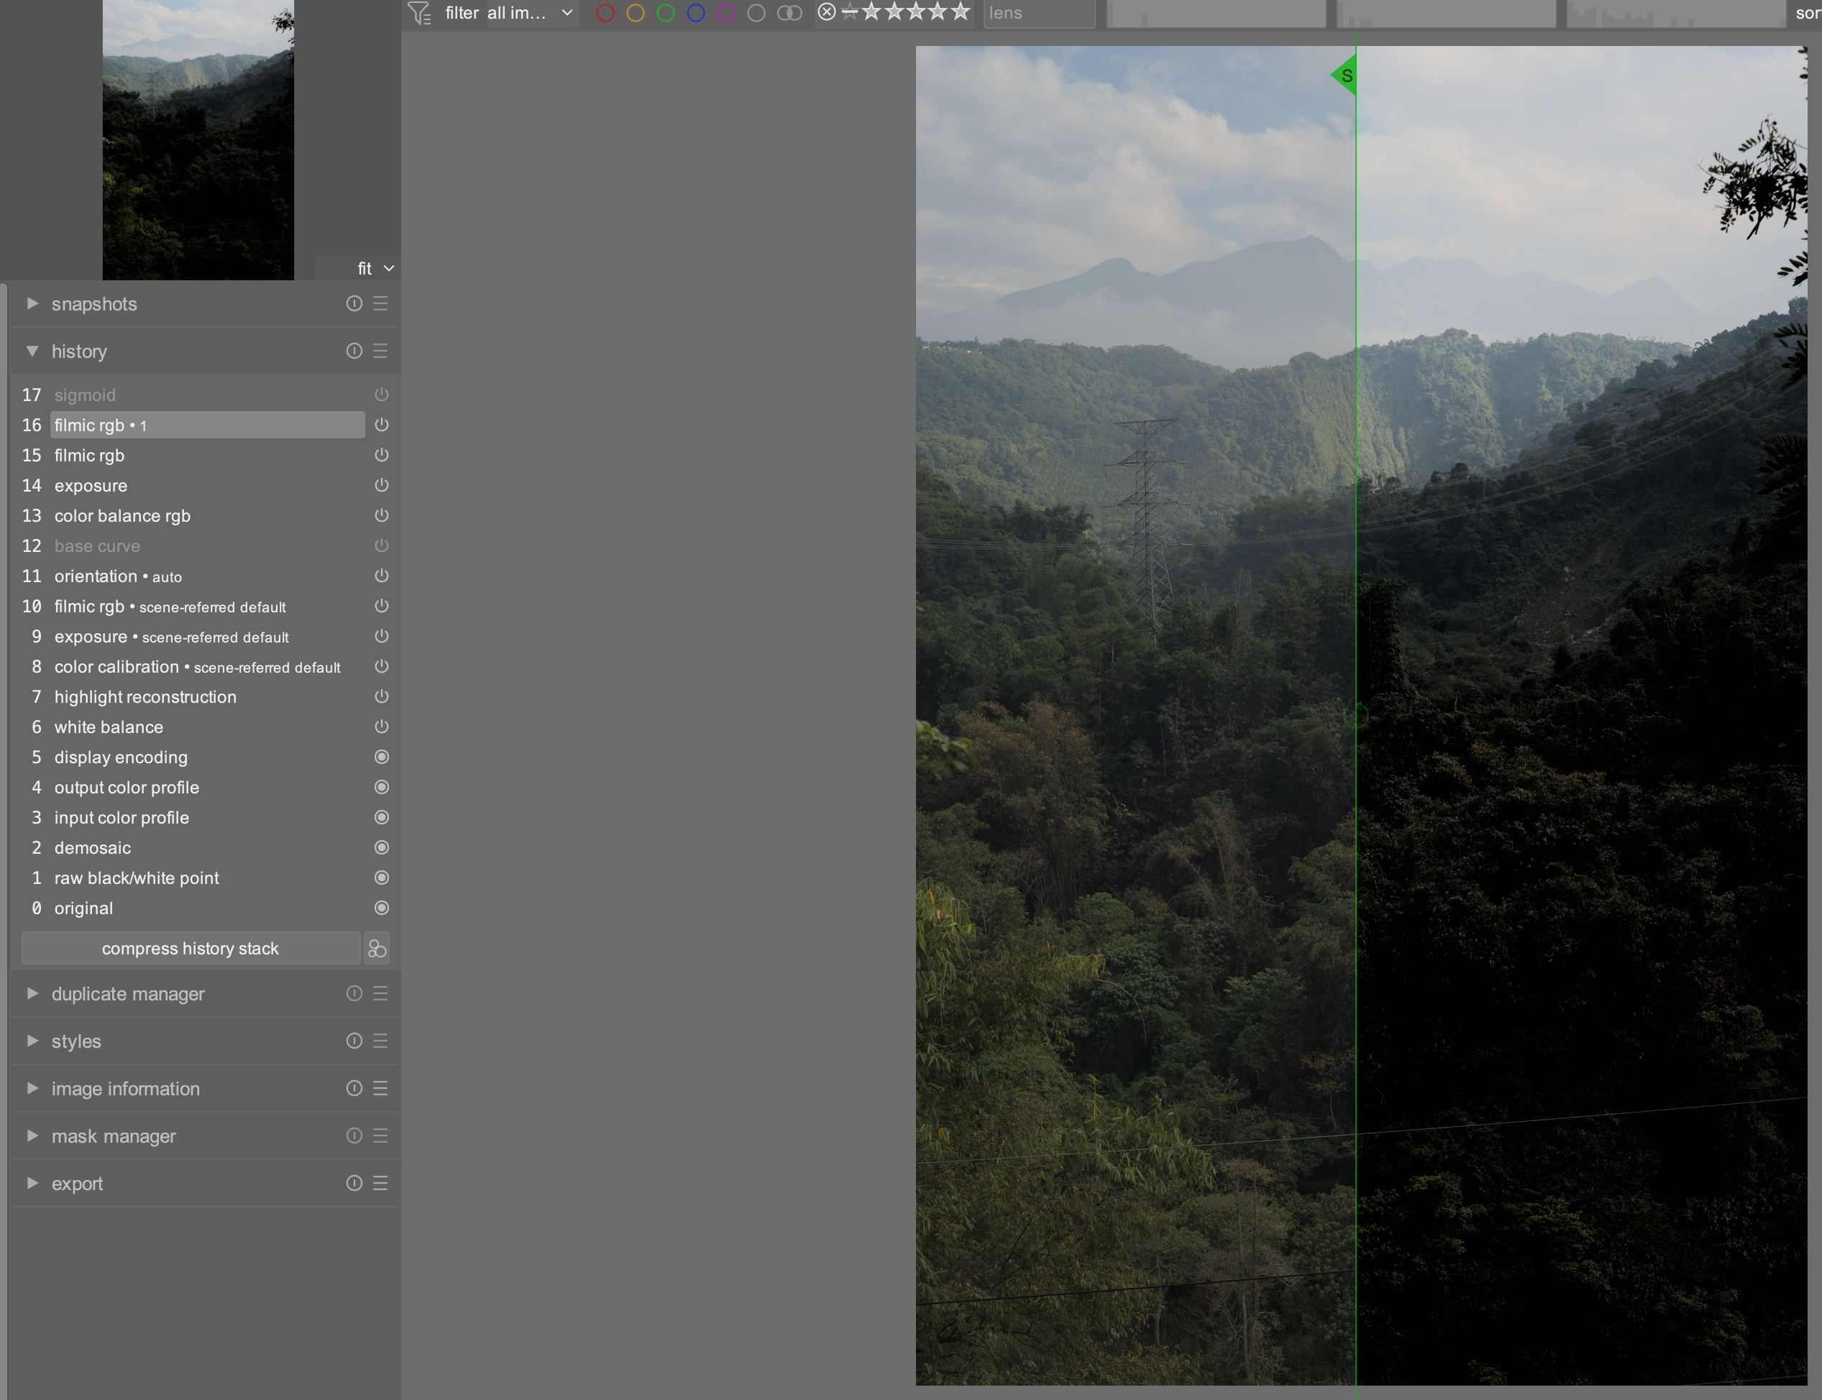The image size is (1822, 1400).
Task: Toggle the white balance power icon
Action: click(382, 727)
